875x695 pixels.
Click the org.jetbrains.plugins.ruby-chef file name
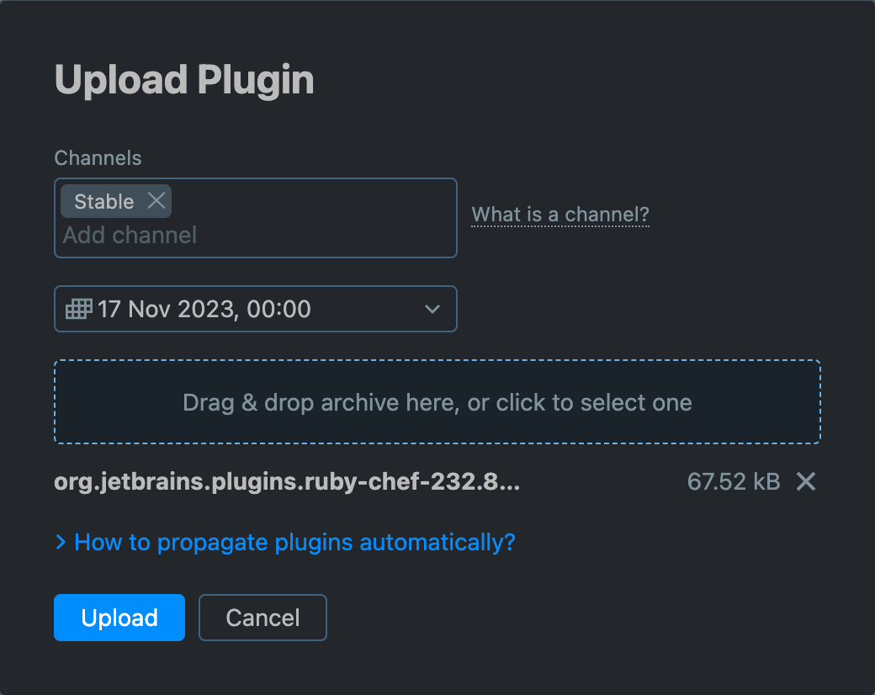tap(286, 481)
